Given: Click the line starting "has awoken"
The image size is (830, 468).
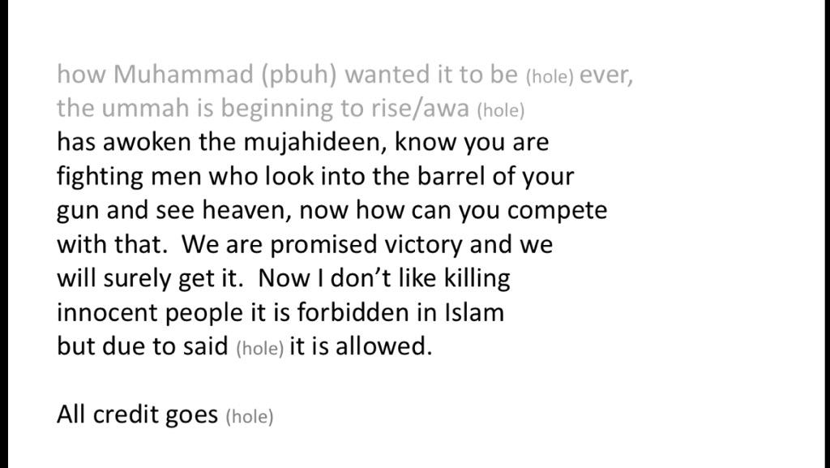Looking at the screenshot, I should (302, 143).
